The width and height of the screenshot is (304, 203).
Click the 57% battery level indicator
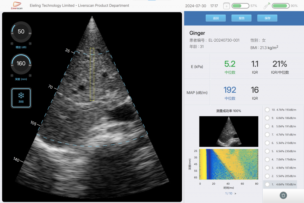240,5
